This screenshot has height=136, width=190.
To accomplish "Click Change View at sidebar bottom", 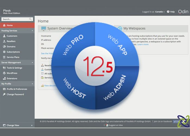I will click(13, 125).
